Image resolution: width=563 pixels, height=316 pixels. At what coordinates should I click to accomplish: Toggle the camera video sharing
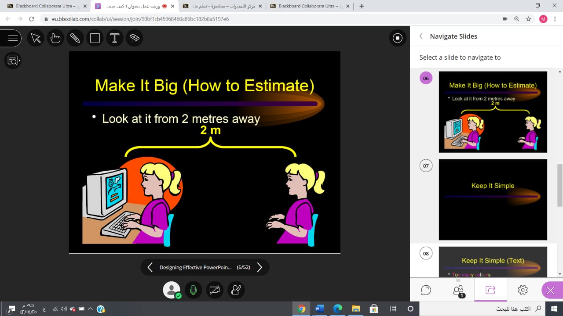click(x=215, y=290)
